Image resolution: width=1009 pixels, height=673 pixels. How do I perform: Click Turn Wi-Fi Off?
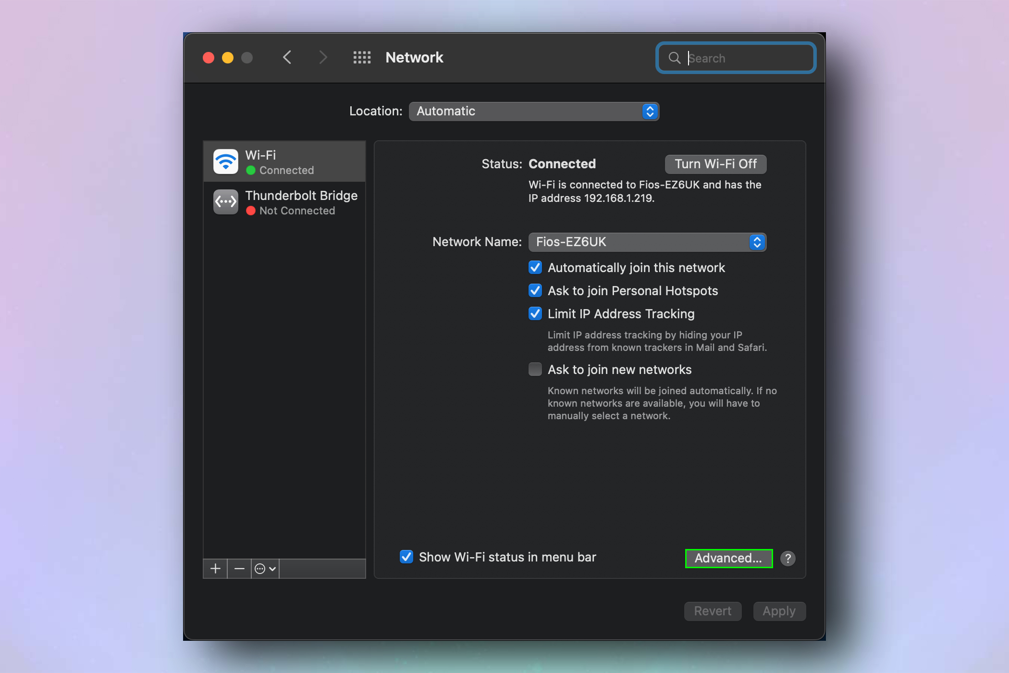tap(715, 164)
